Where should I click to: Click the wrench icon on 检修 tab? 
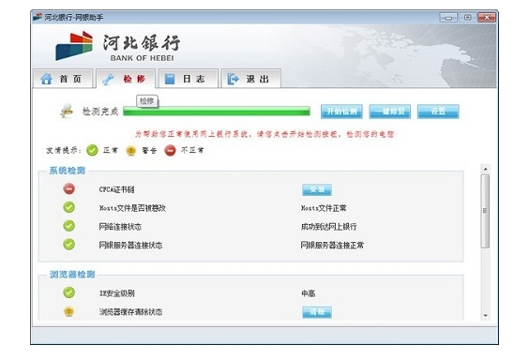tap(108, 80)
